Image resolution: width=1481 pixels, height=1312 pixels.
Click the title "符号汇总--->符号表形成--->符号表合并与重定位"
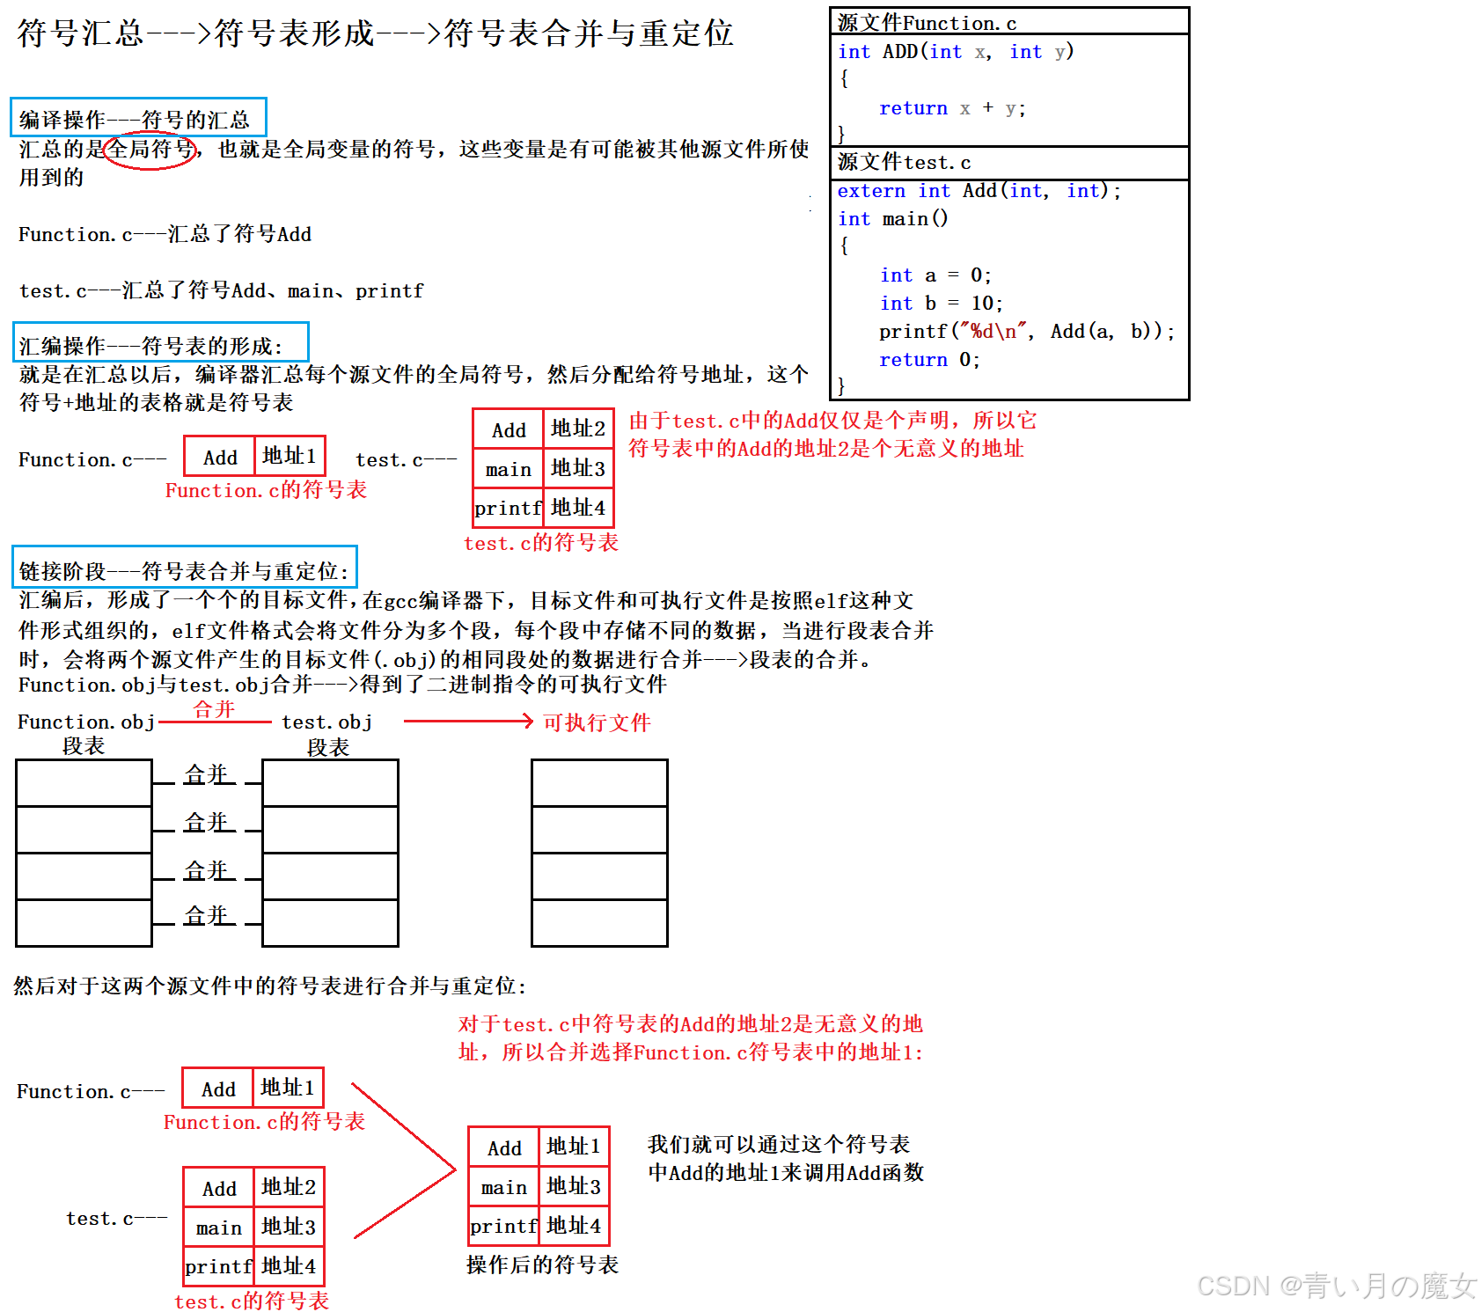click(x=375, y=33)
